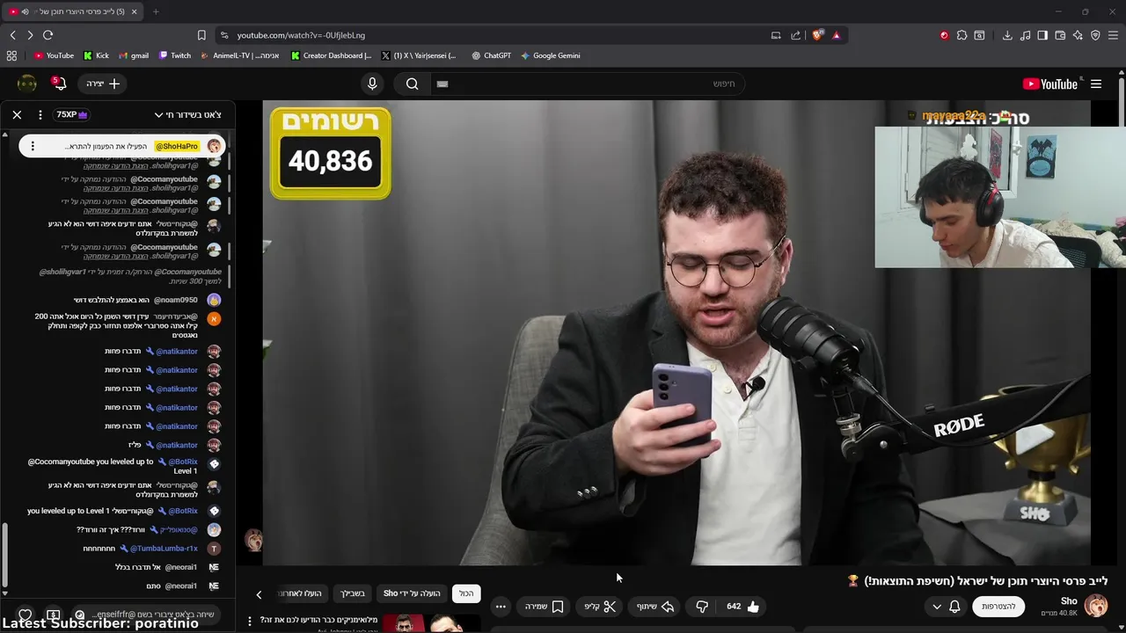Image resolution: width=1126 pixels, height=633 pixels.
Task: Open the Sho channel name link
Action: (1069, 601)
